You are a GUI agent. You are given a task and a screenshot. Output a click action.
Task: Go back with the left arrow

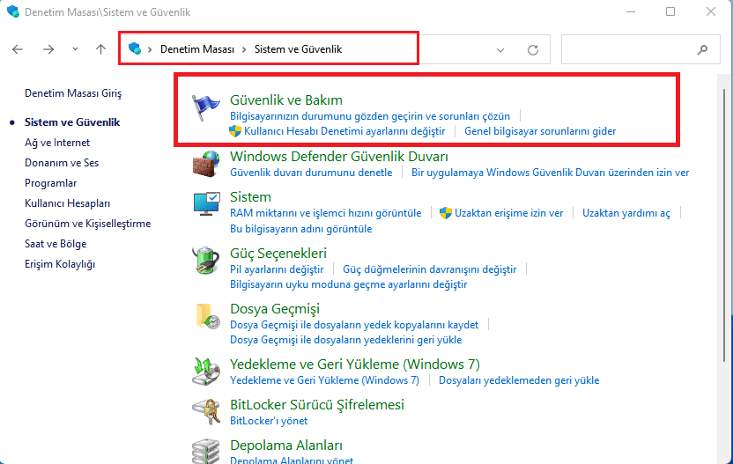pos(18,49)
